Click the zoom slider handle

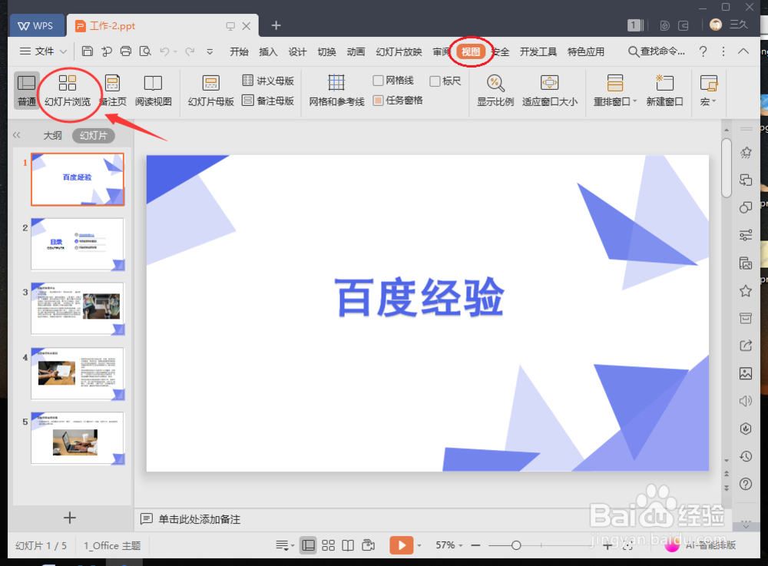click(516, 545)
